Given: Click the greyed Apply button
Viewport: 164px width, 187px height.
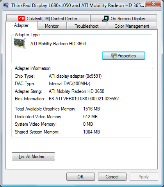Looking at the screenshot, I should 144,177.
